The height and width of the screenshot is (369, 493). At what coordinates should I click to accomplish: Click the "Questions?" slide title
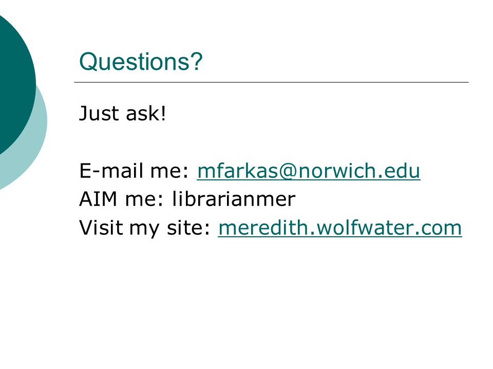pos(141,61)
